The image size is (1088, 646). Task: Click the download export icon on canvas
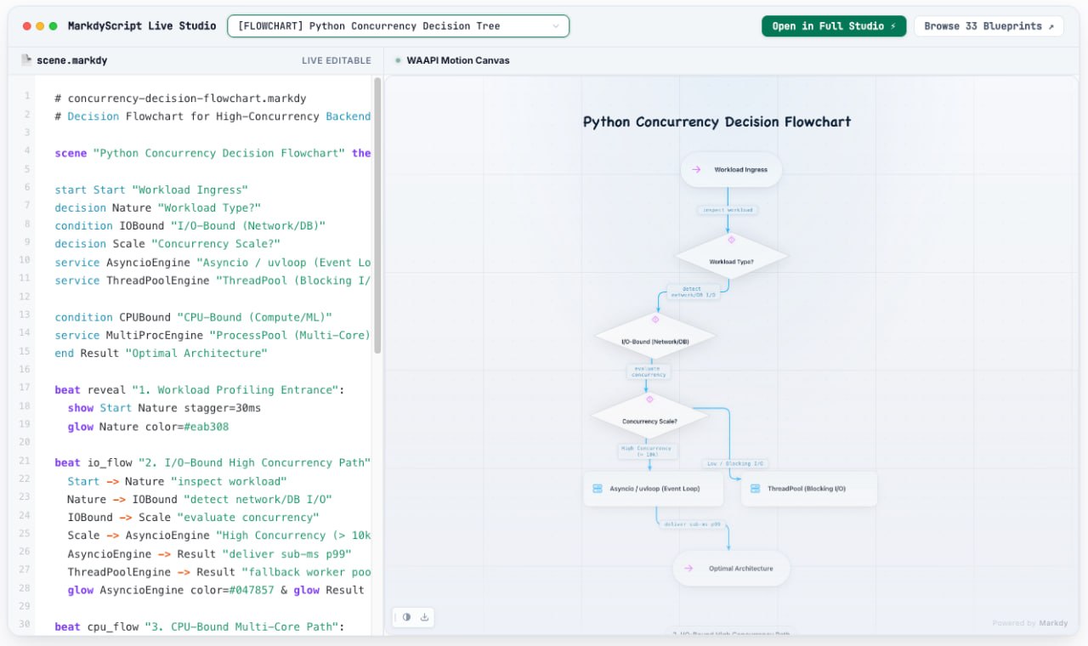click(x=424, y=617)
